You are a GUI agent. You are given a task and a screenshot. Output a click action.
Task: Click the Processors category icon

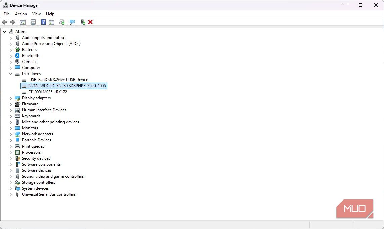(17, 152)
